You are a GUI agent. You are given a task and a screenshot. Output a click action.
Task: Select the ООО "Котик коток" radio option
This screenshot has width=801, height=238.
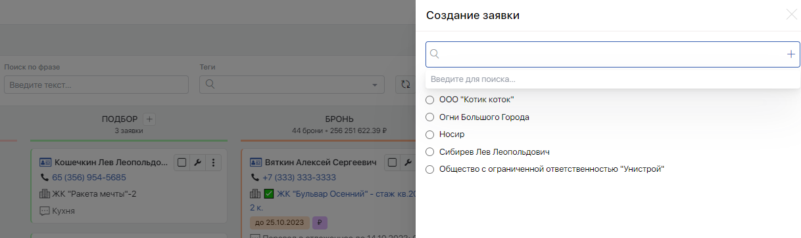click(430, 100)
